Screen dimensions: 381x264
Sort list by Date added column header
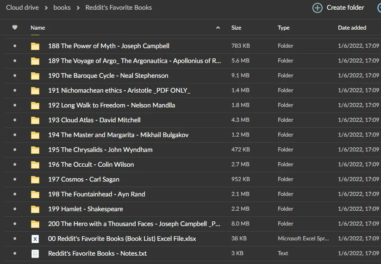pos(352,28)
